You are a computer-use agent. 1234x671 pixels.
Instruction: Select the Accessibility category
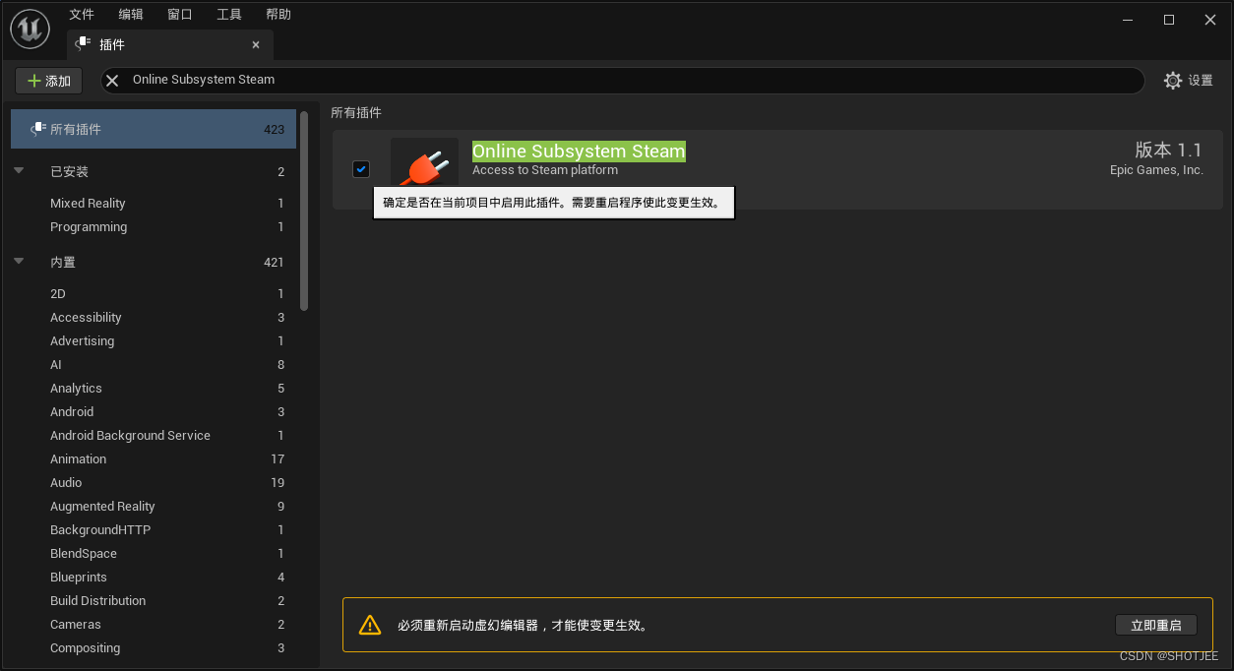tap(154, 317)
